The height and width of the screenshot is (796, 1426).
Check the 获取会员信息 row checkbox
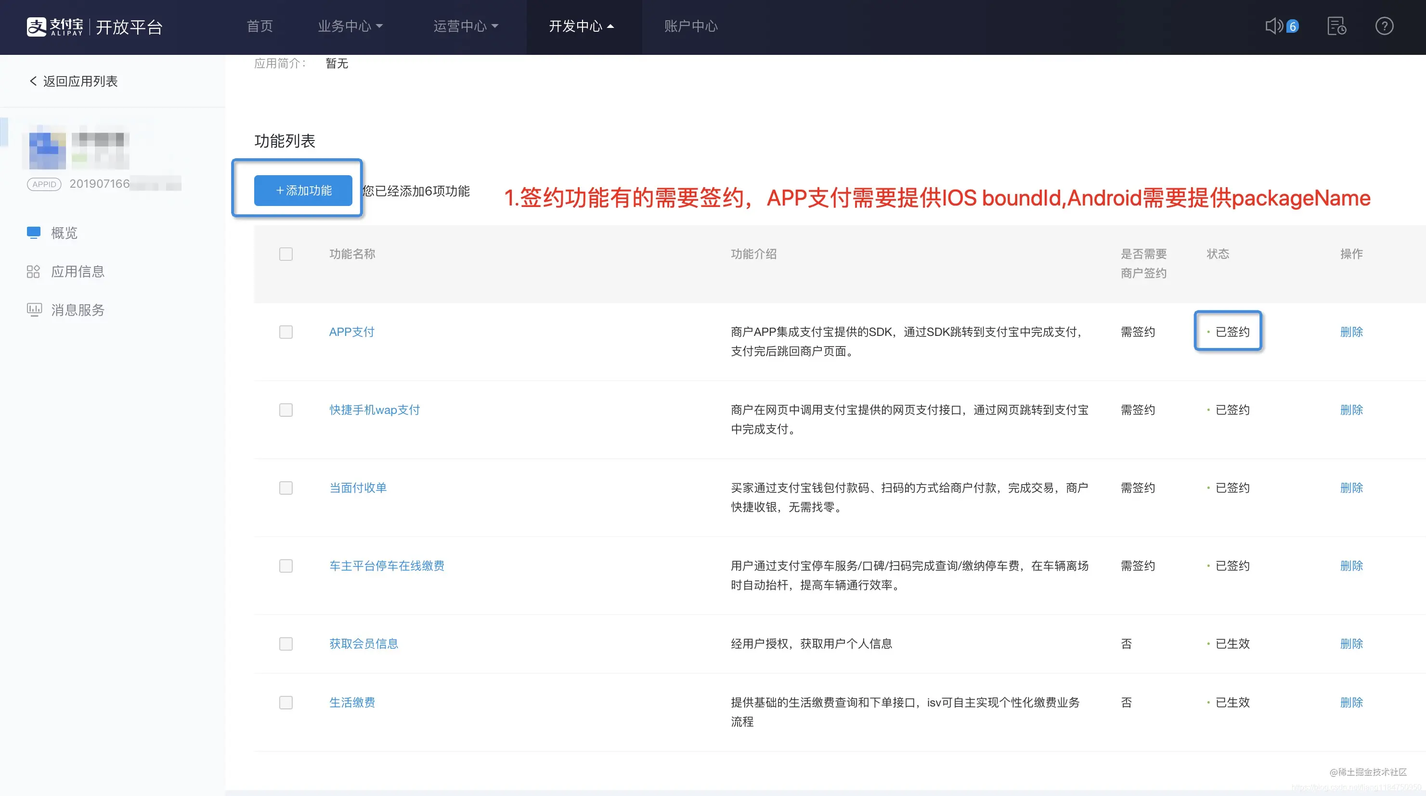click(285, 644)
